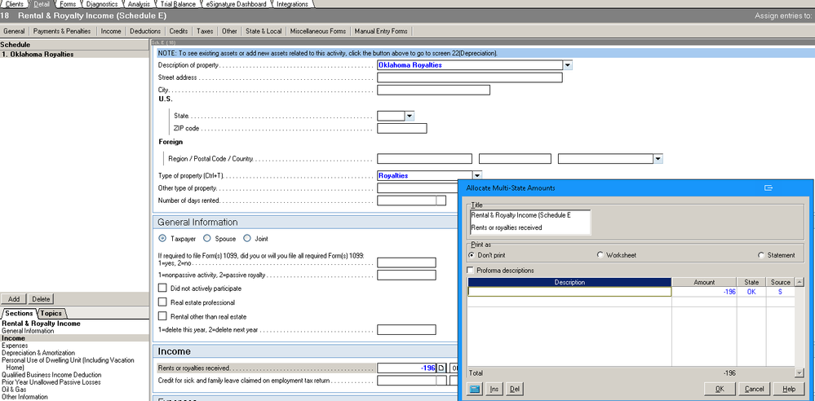The width and height of the screenshot is (815, 401).
Task: Click grid scrollbar up arrow
Action: (799, 282)
